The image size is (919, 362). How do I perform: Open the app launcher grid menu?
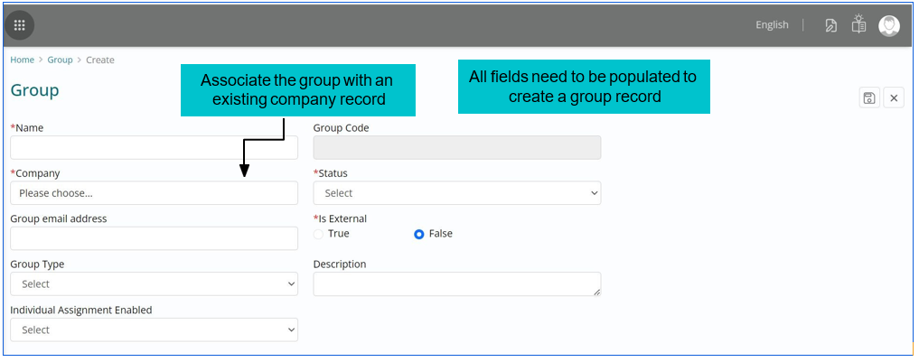point(20,25)
